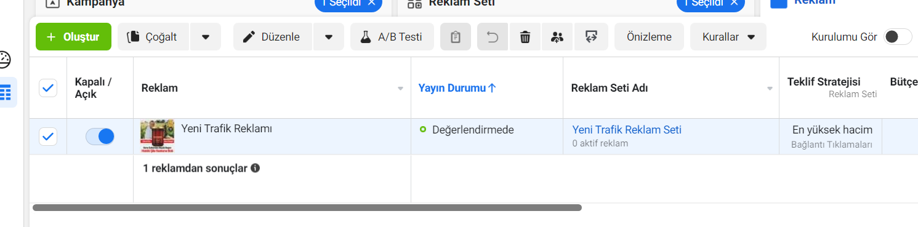The width and height of the screenshot is (918, 227).
Task: Turn off the Yeni Trafik Reklamı switch
Action: (x=100, y=137)
